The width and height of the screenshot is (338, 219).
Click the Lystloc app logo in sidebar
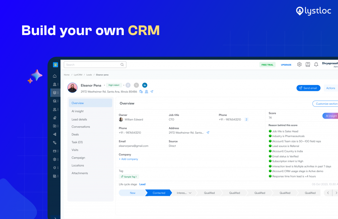pyautogui.click(x=55, y=65)
